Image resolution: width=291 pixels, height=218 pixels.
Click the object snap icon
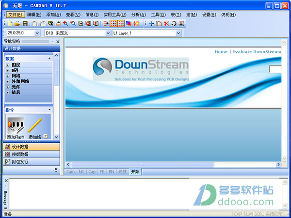pyautogui.click(x=106, y=23)
